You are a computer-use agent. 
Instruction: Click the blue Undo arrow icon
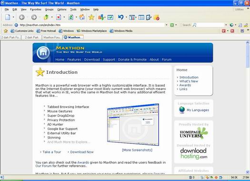(121, 17)
